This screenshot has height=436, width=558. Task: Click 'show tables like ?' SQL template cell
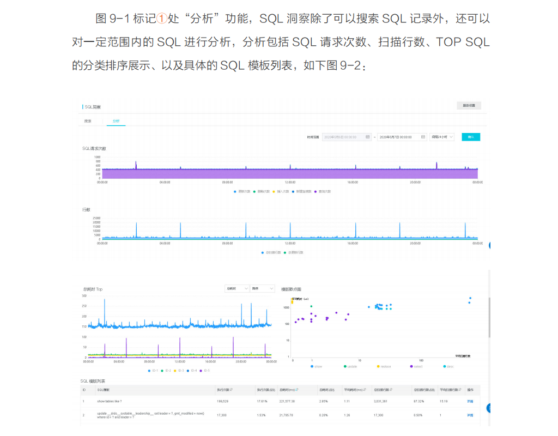coord(110,401)
